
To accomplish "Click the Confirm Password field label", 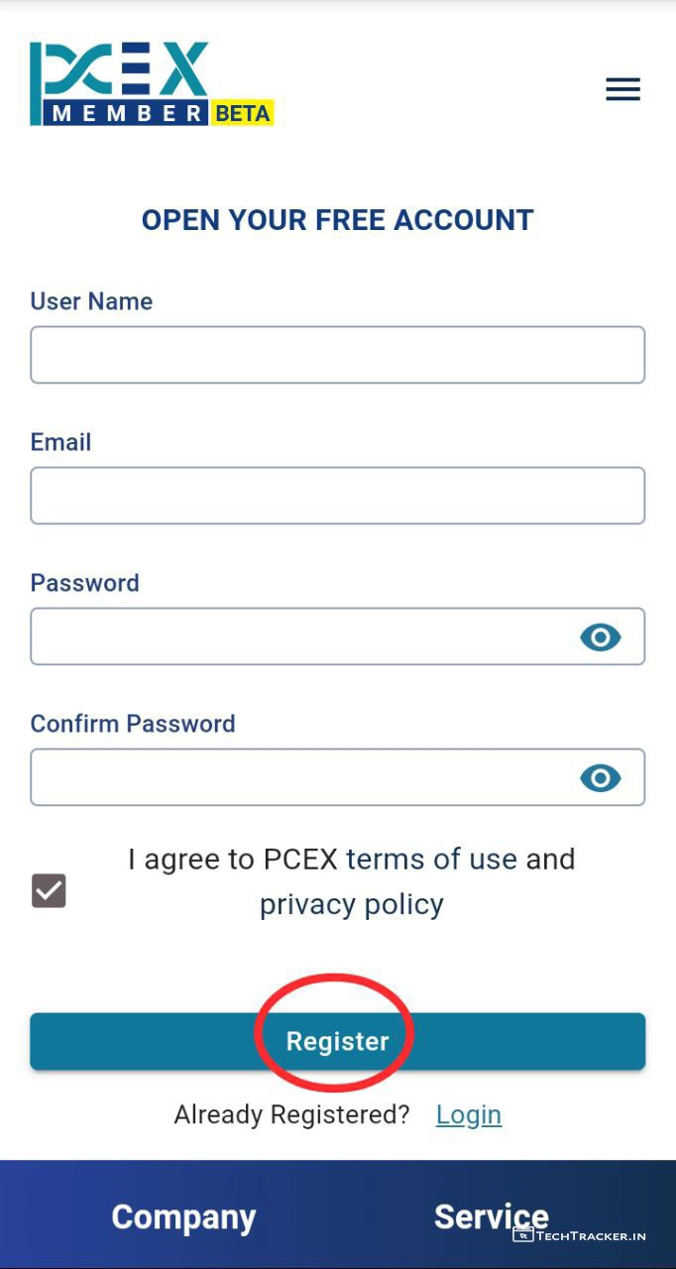I will coord(133,724).
